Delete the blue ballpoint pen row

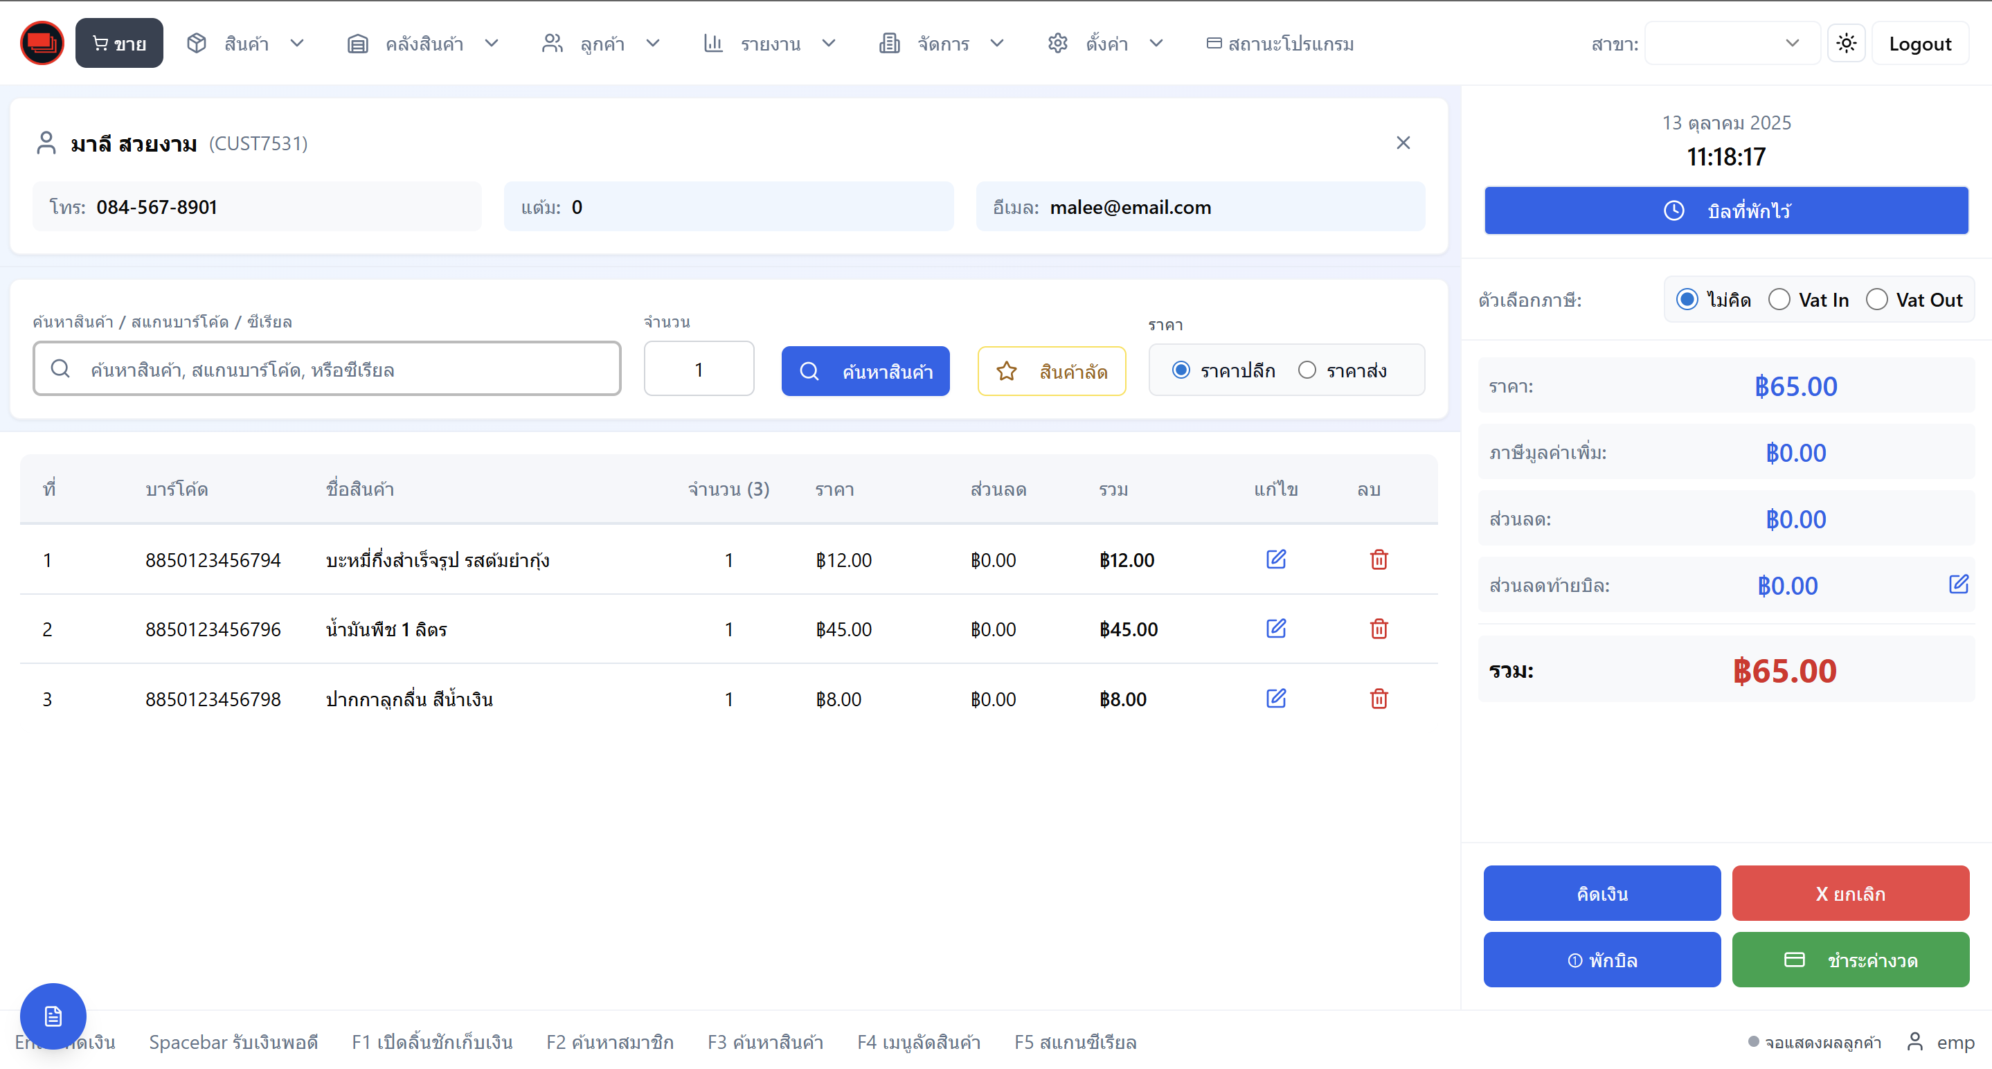click(x=1379, y=699)
